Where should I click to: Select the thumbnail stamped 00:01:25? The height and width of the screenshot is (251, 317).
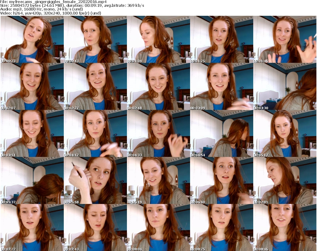(222, 39)
